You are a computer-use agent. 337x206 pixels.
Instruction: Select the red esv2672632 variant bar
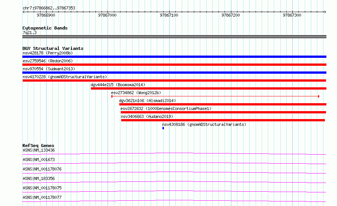point(223,112)
